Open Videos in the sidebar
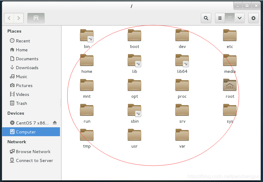This screenshot has height=182, width=263. (31, 94)
